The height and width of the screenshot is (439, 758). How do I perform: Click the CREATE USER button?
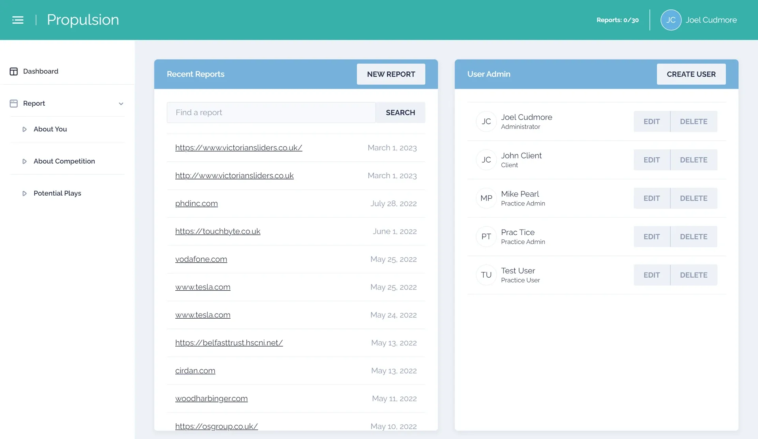click(x=691, y=74)
